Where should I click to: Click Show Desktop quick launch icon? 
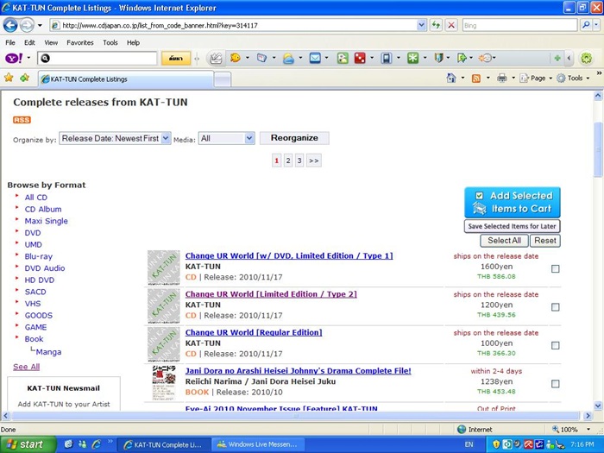click(68, 444)
